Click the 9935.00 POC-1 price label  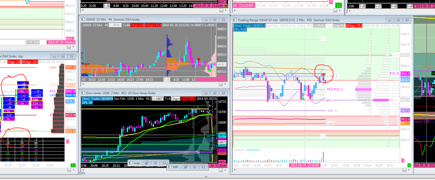(71, 115)
